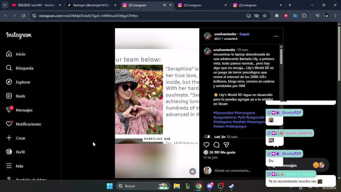Open the Extensions puzzle icon
The height and width of the screenshot is (192, 341).
[x=304, y=16]
